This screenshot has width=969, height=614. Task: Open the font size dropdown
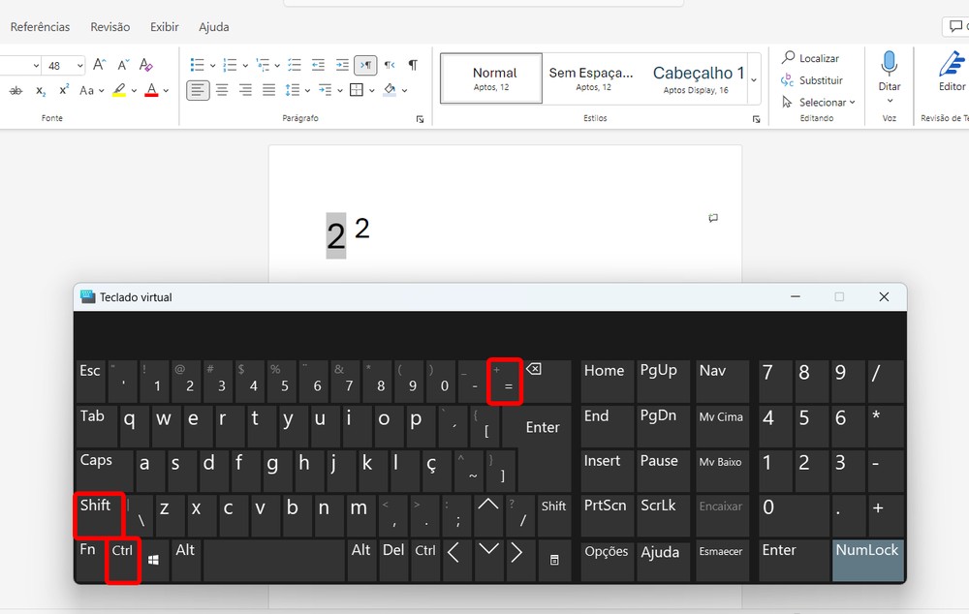click(x=79, y=65)
